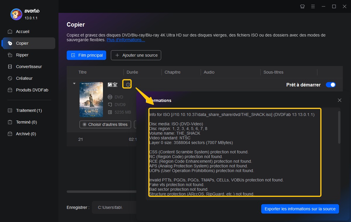The height and width of the screenshot is (222, 351).
Task: Select Copier in the sidebar
Action: [28, 43]
